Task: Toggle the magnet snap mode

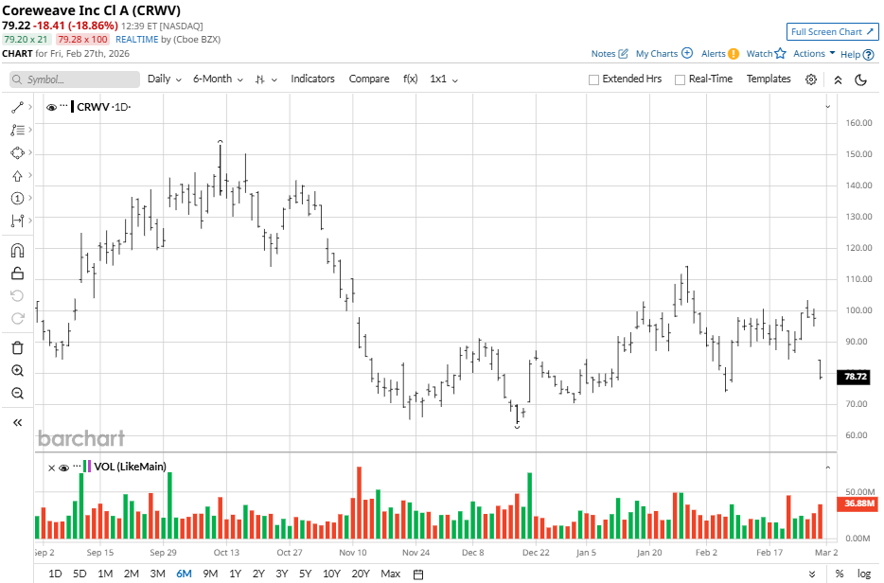Action: click(17, 251)
